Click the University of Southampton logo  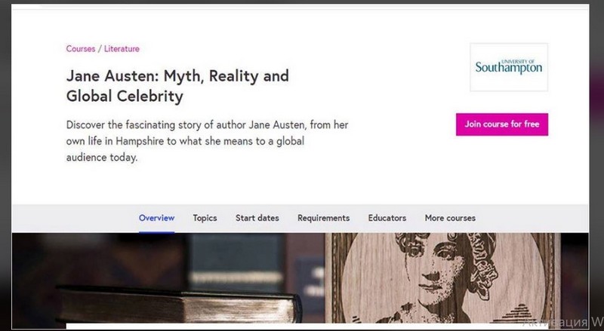(509, 67)
